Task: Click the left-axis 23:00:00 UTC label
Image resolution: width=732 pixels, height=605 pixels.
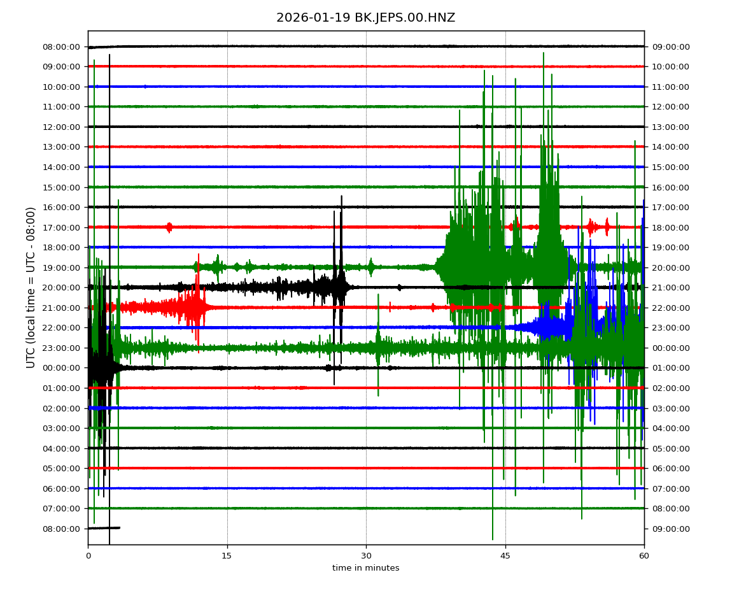Action: tap(62, 348)
